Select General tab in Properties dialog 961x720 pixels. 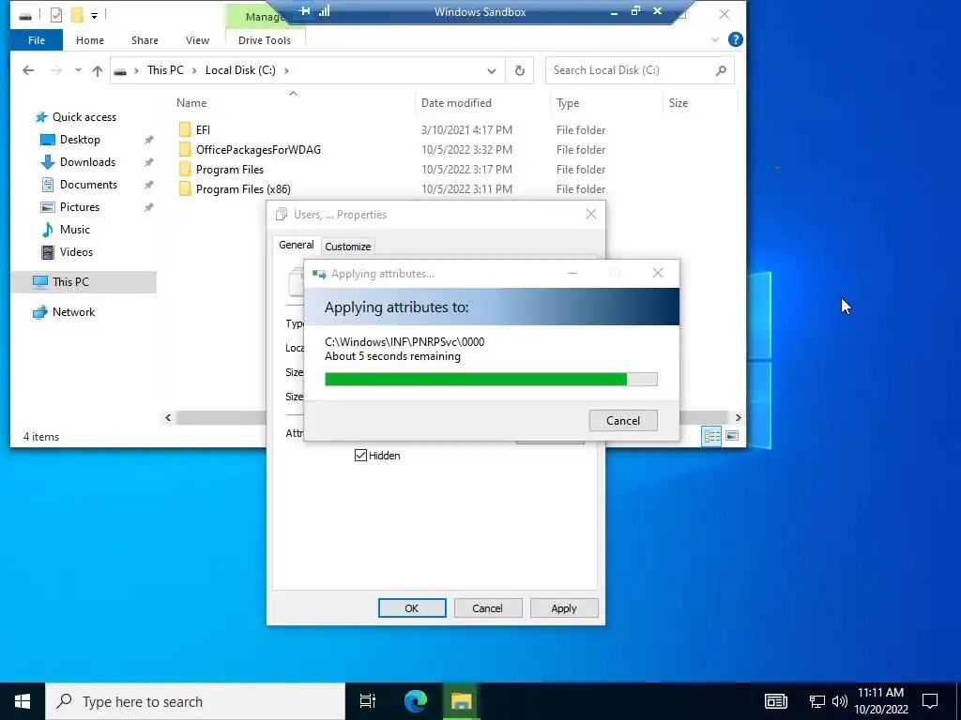(296, 245)
